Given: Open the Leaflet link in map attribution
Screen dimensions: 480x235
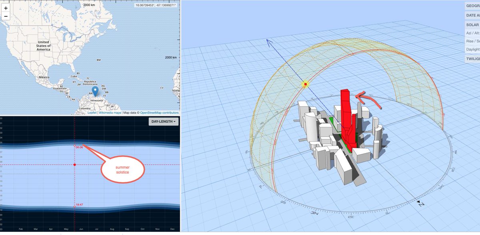Looking at the screenshot, I should point(92,113).
